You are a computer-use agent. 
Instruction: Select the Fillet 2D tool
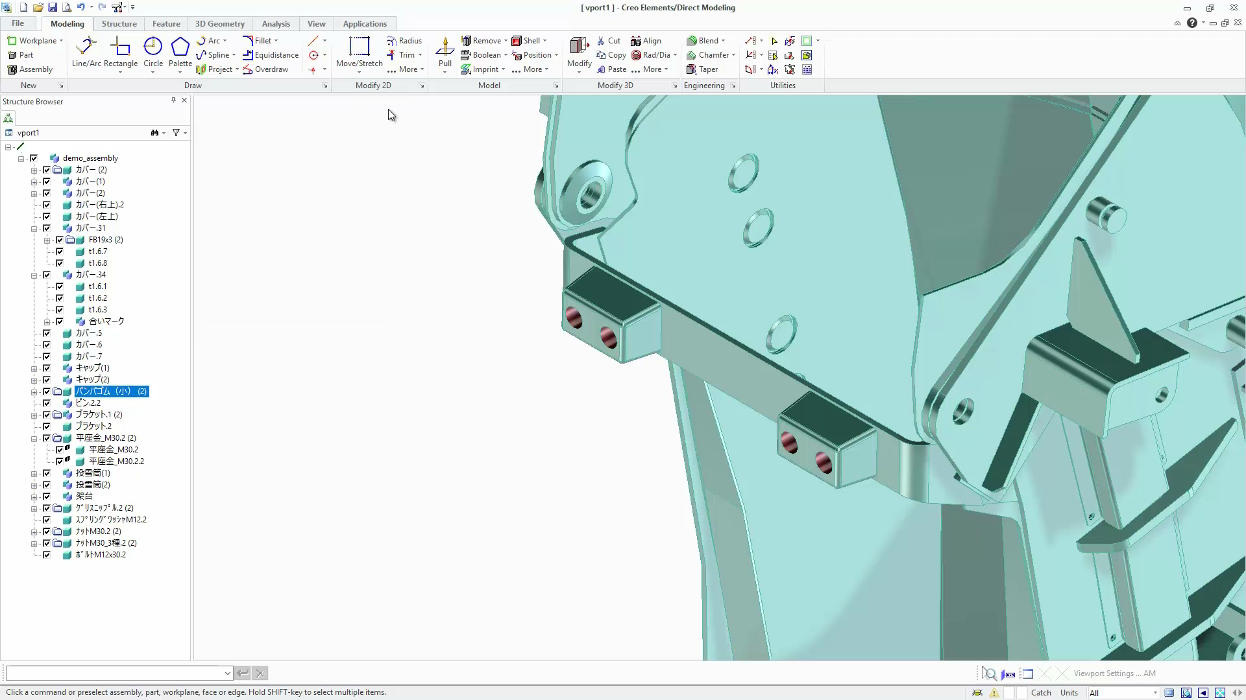tap(257, 40)
